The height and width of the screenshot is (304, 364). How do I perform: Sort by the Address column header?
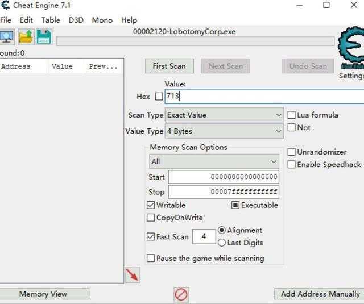click(x=24, y=66)
